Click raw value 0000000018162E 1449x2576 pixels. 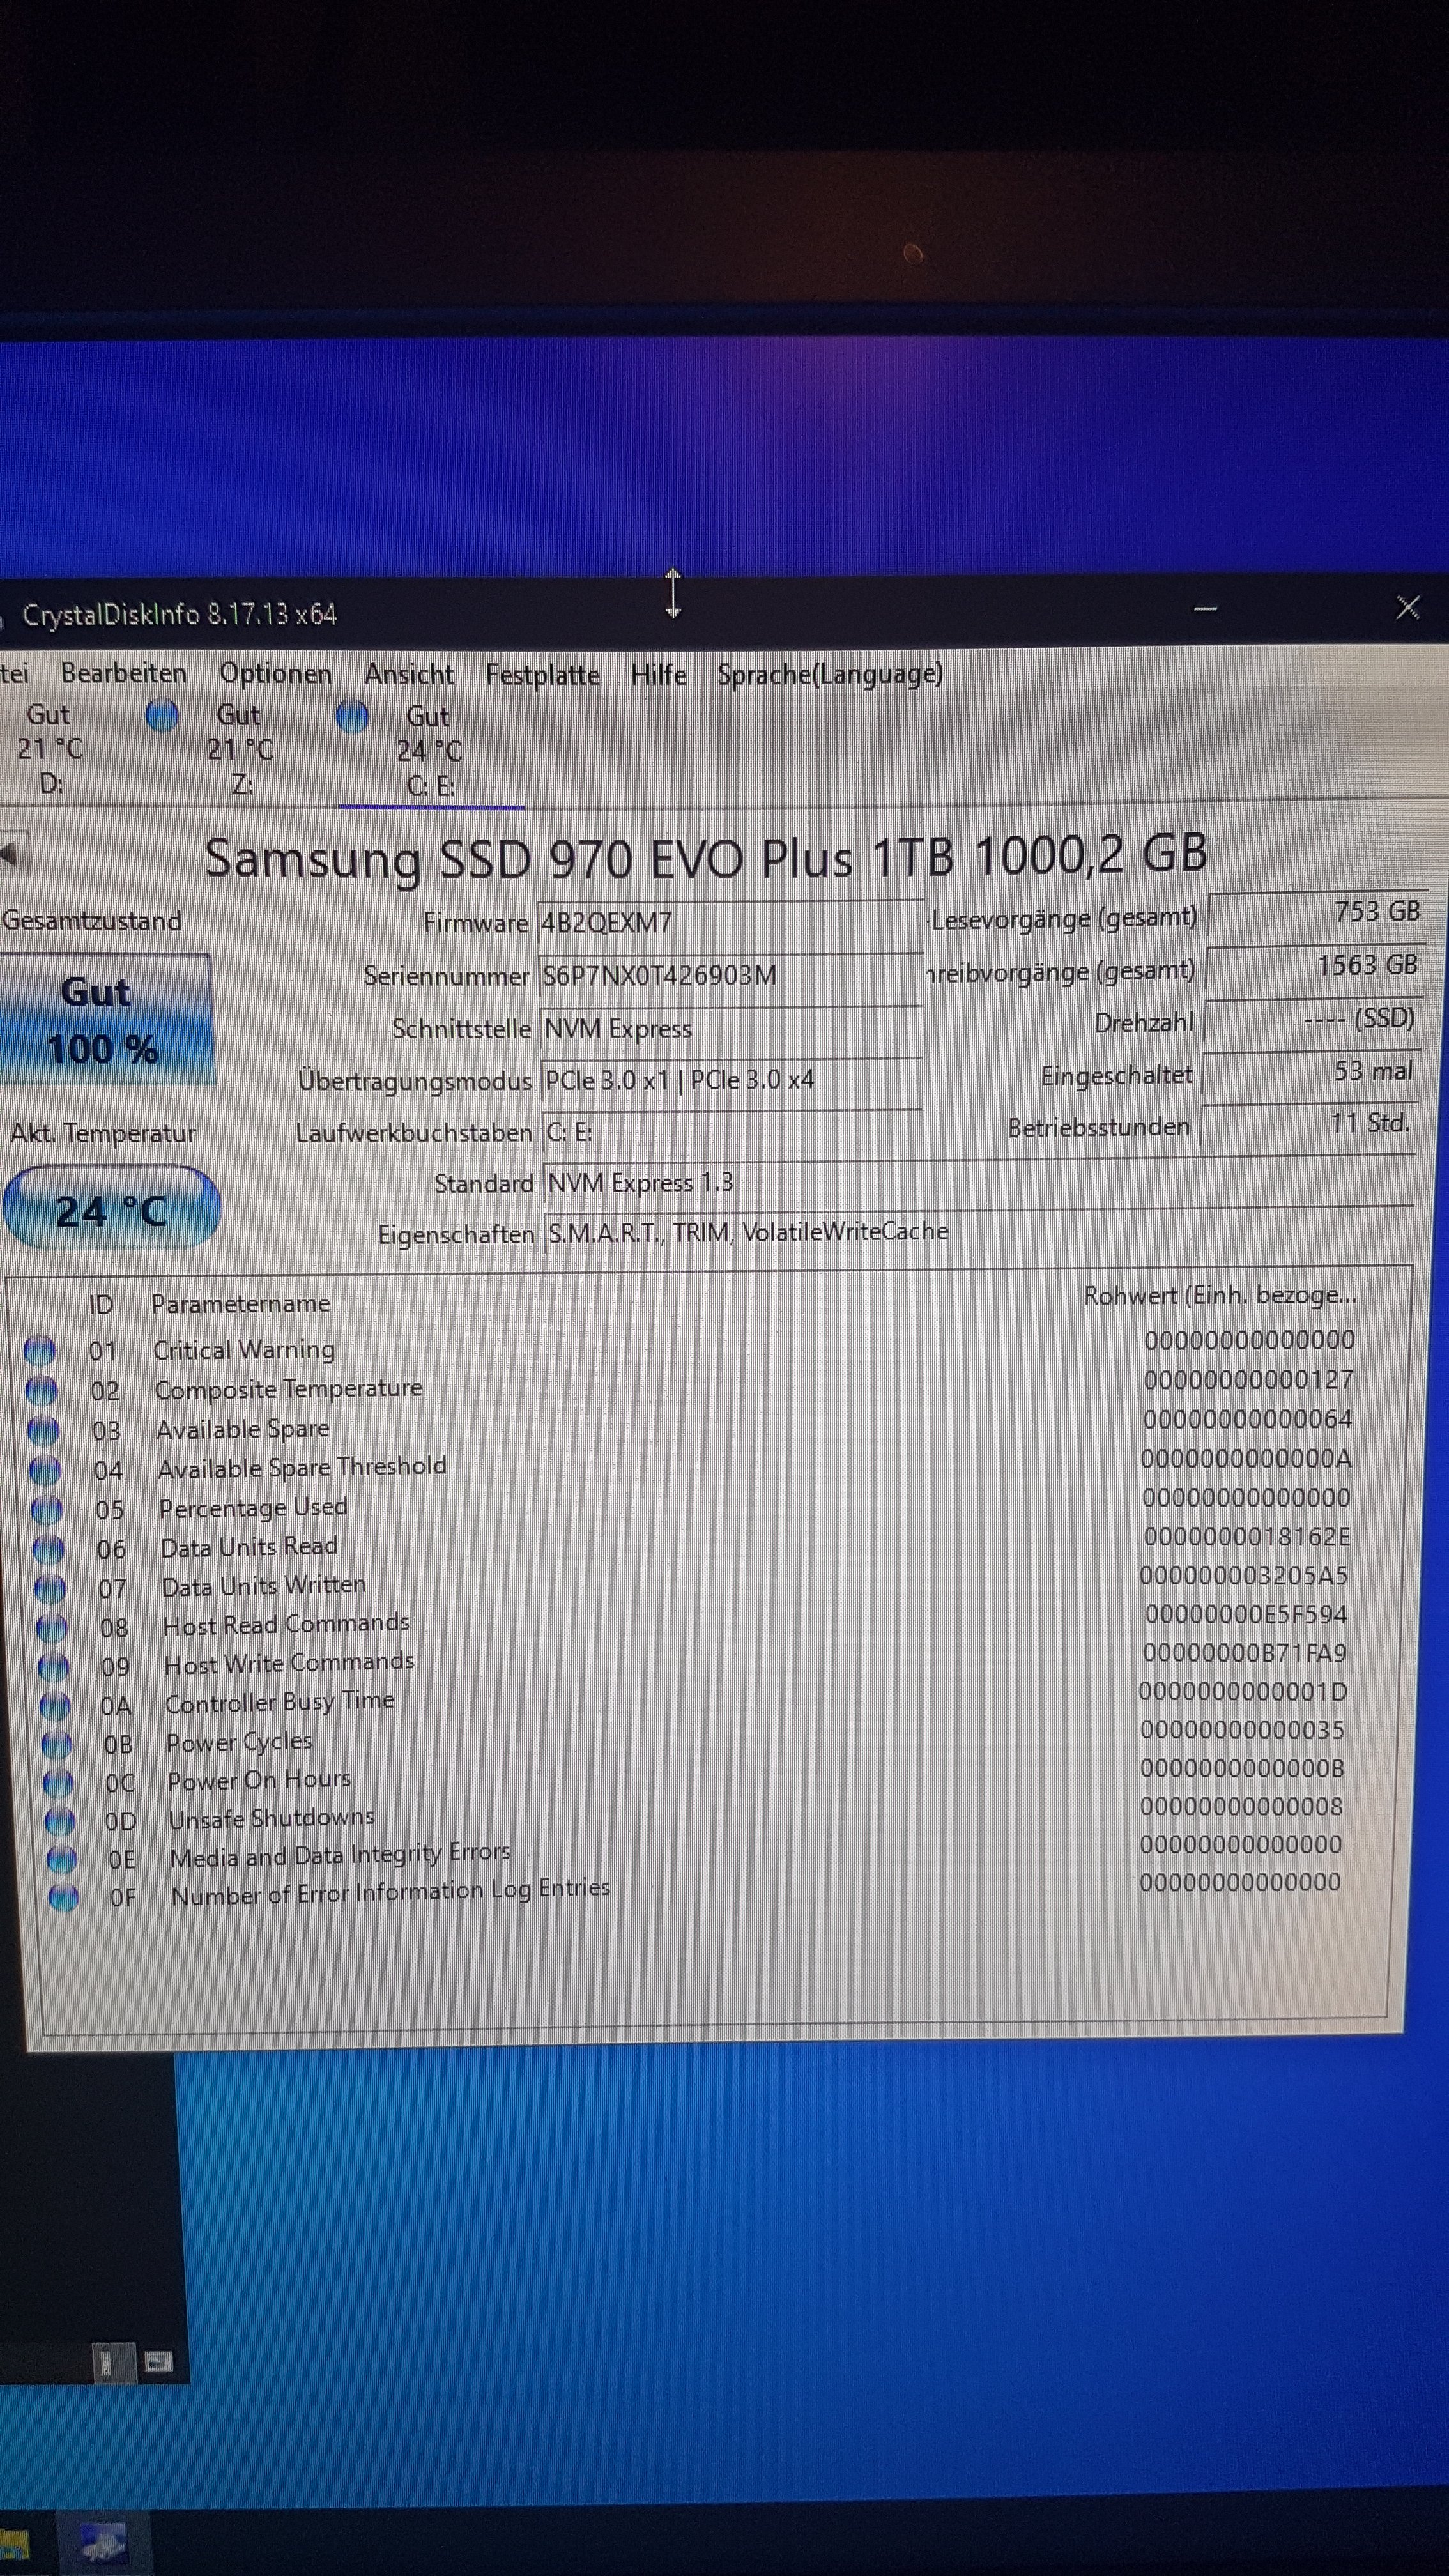(x=1246, y=1536)
